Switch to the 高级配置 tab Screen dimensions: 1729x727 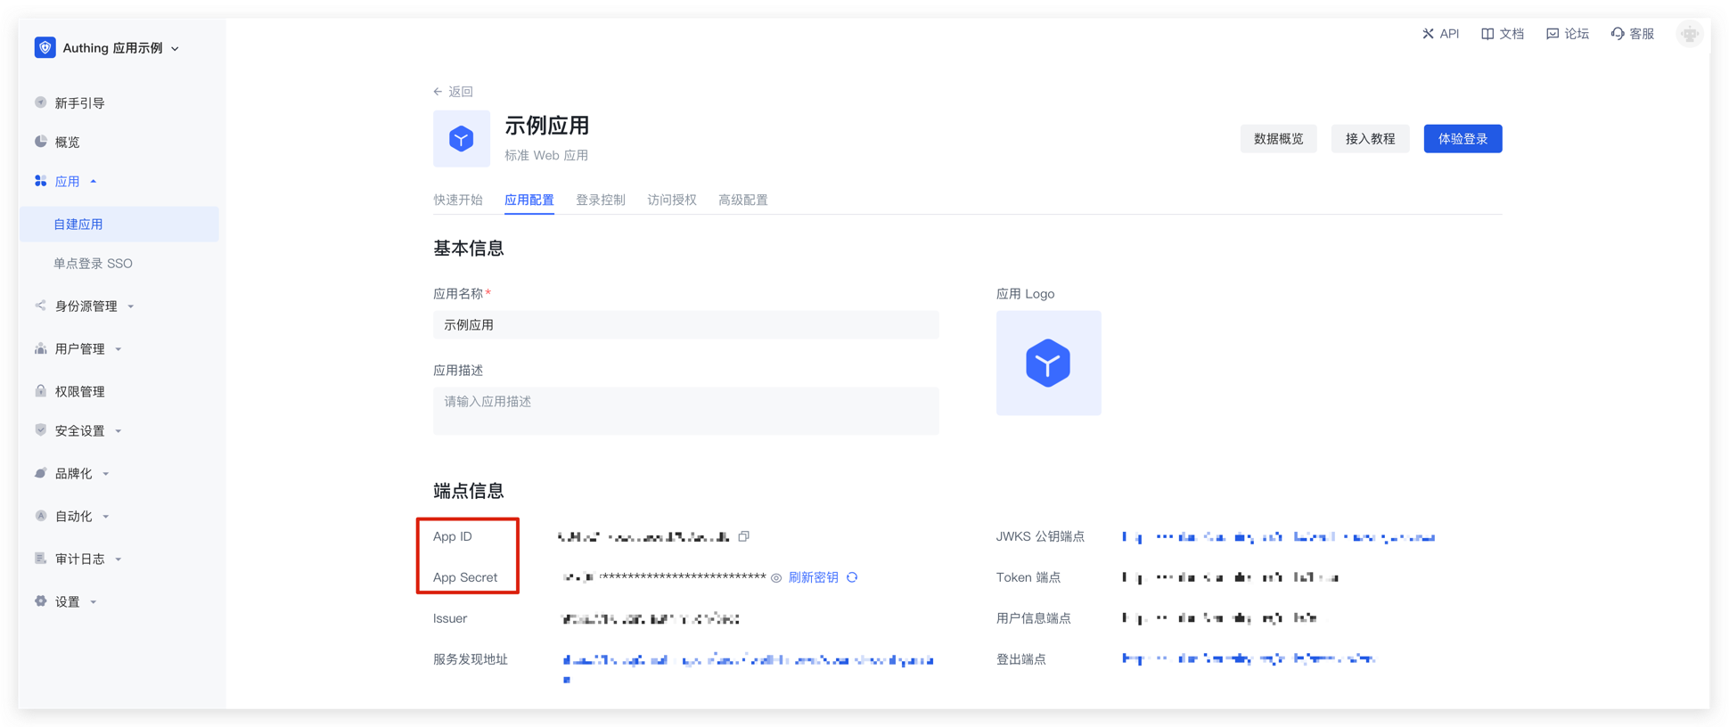(742, 200)
